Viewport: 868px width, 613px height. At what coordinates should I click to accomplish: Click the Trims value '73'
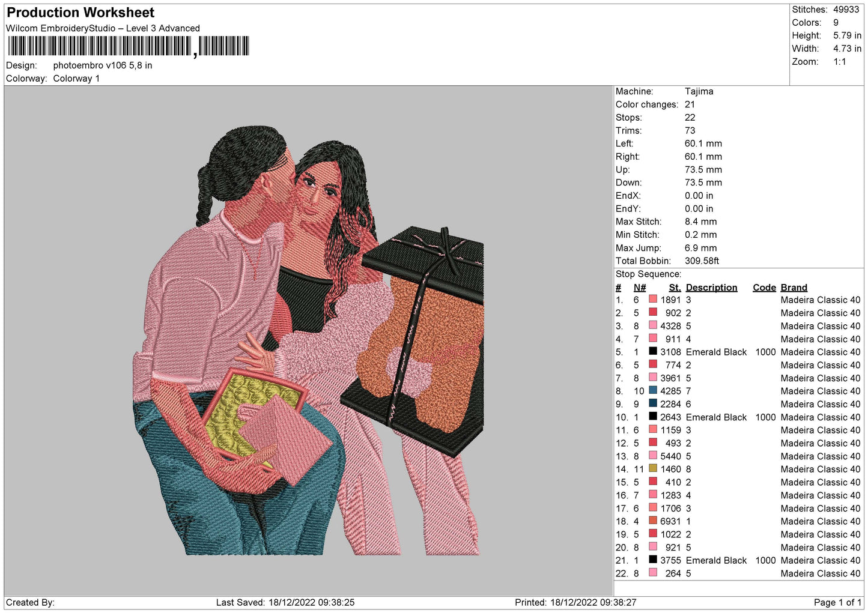coord(690,130)
